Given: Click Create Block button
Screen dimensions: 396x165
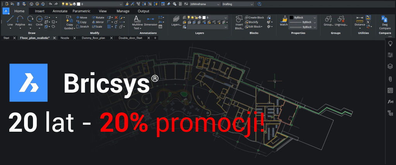Looking at the screenshot, I should click(x=254, y=18).
